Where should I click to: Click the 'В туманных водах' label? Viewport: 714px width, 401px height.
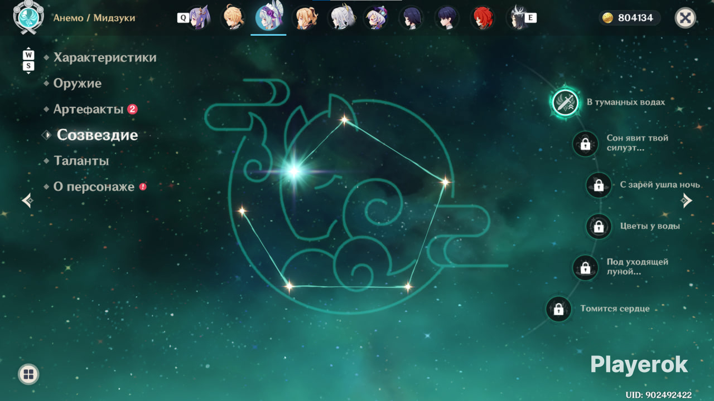point(626,102)
